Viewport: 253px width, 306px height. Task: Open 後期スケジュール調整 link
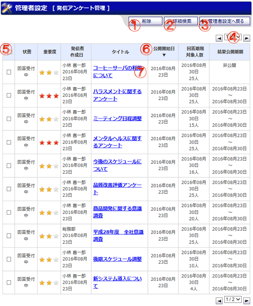(117, 259)
